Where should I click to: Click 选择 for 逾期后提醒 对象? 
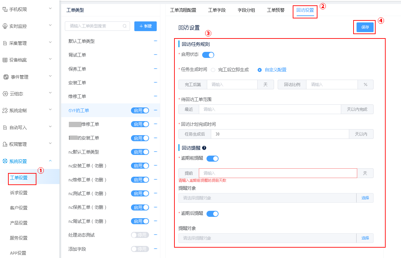[x=365, y=238]
